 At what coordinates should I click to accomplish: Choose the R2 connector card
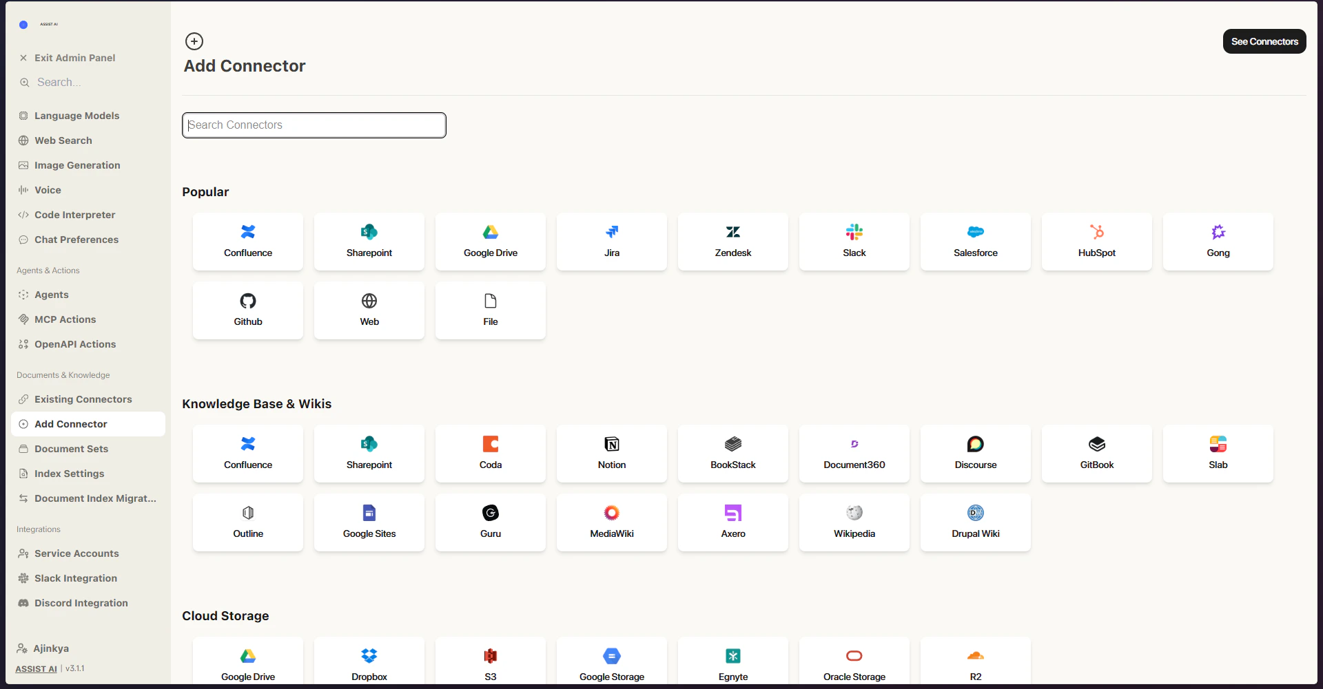tap(976, 661)
